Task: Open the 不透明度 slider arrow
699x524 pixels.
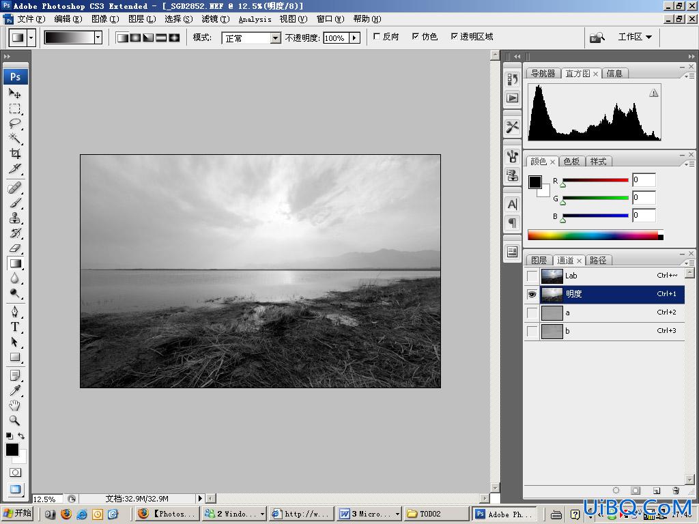Action: (x=354, y=38)
